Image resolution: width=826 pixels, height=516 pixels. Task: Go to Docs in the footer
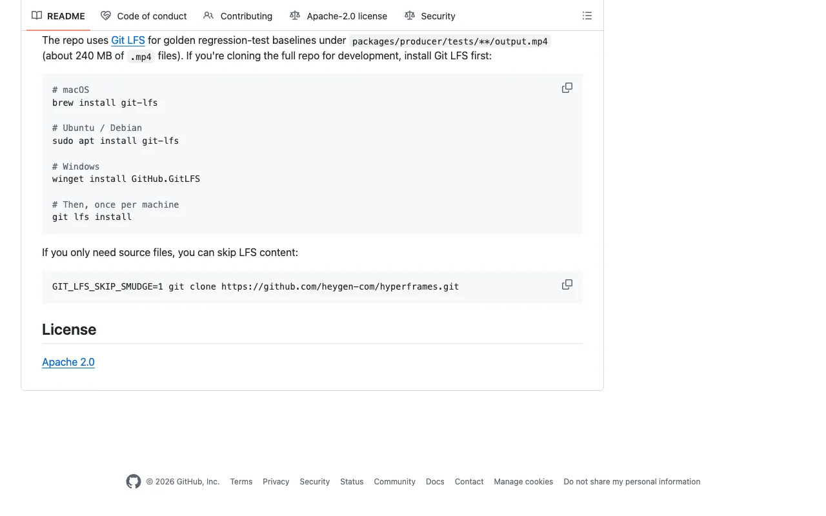point(435,482)
